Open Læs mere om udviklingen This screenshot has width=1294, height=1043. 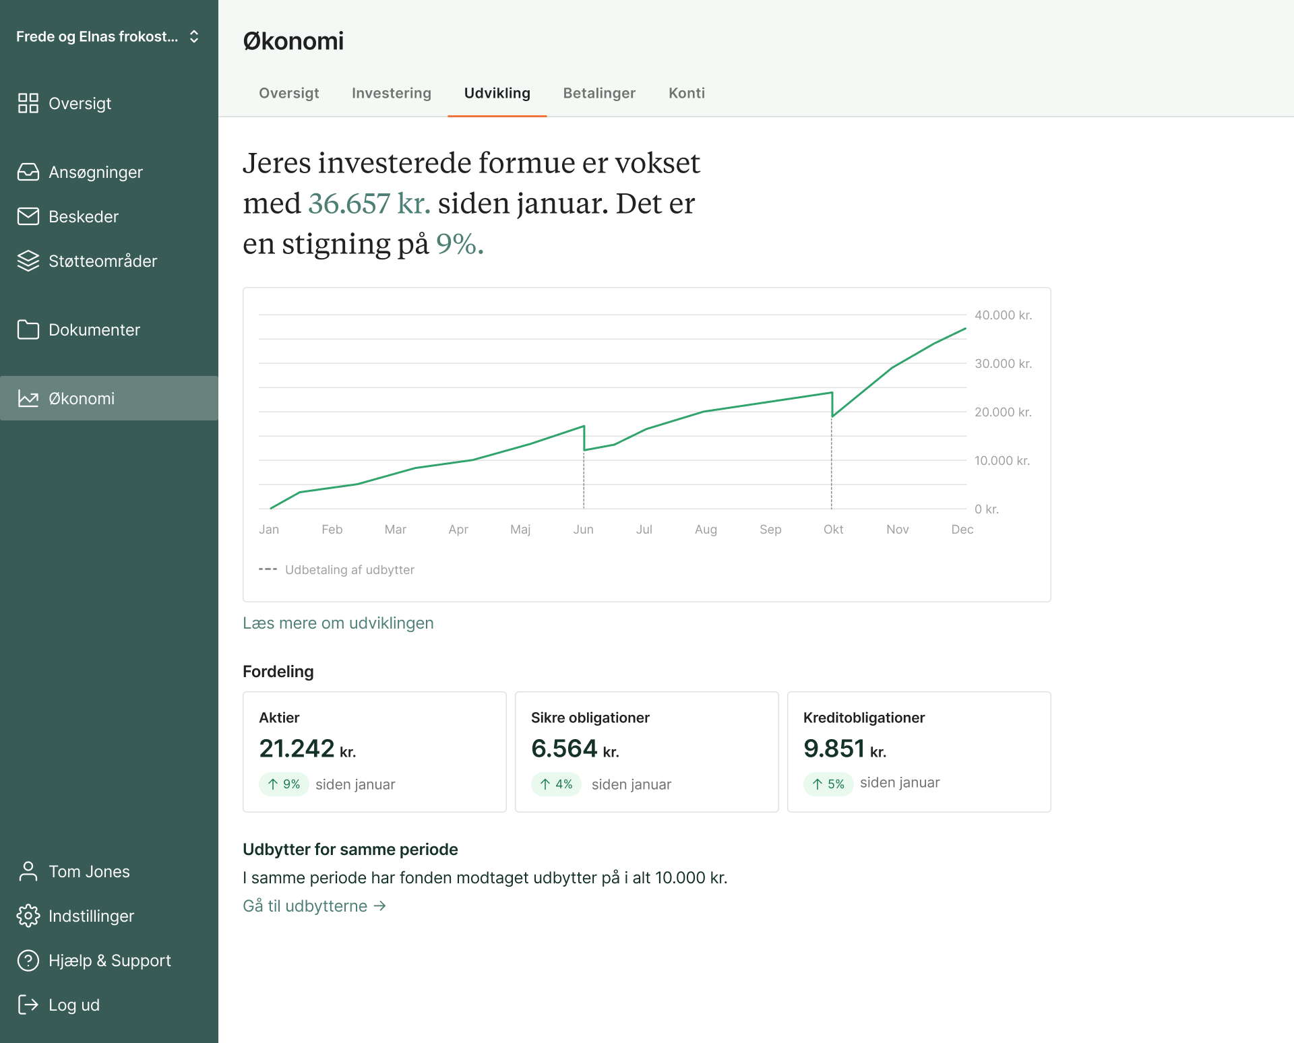[x=338, y=623]
